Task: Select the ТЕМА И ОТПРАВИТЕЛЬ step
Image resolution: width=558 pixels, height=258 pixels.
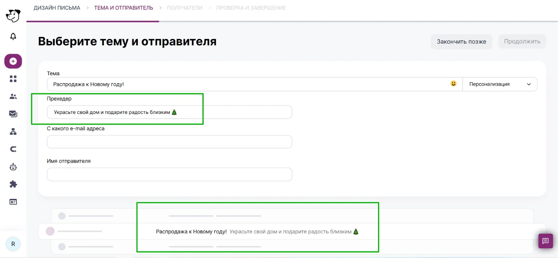Action: click(x=123, y=8)
